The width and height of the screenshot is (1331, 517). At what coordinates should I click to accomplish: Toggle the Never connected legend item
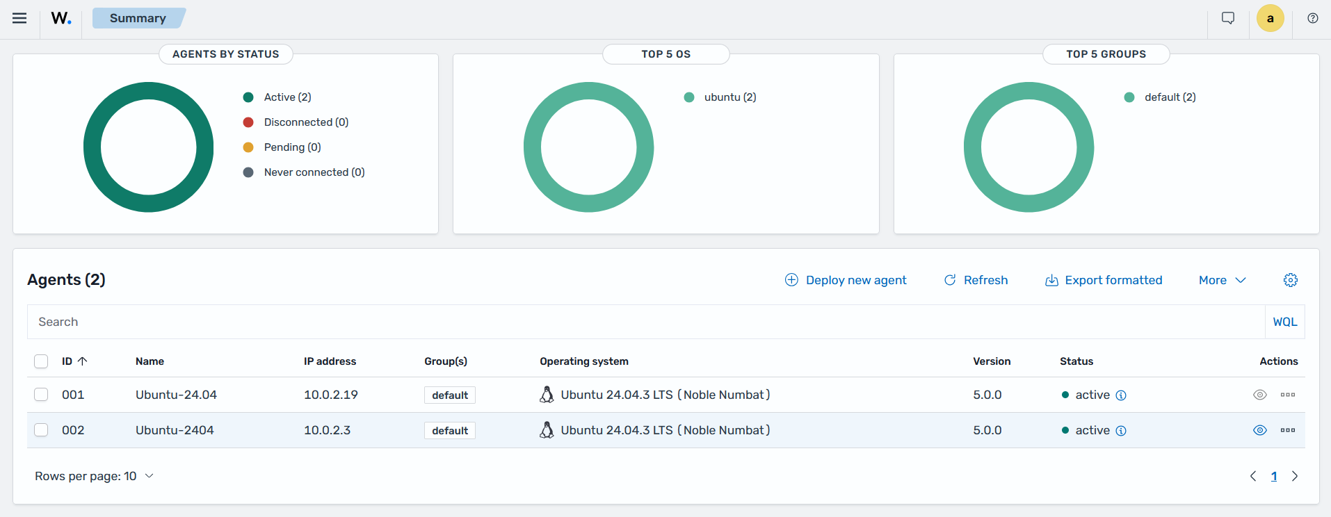coord(304,172)
